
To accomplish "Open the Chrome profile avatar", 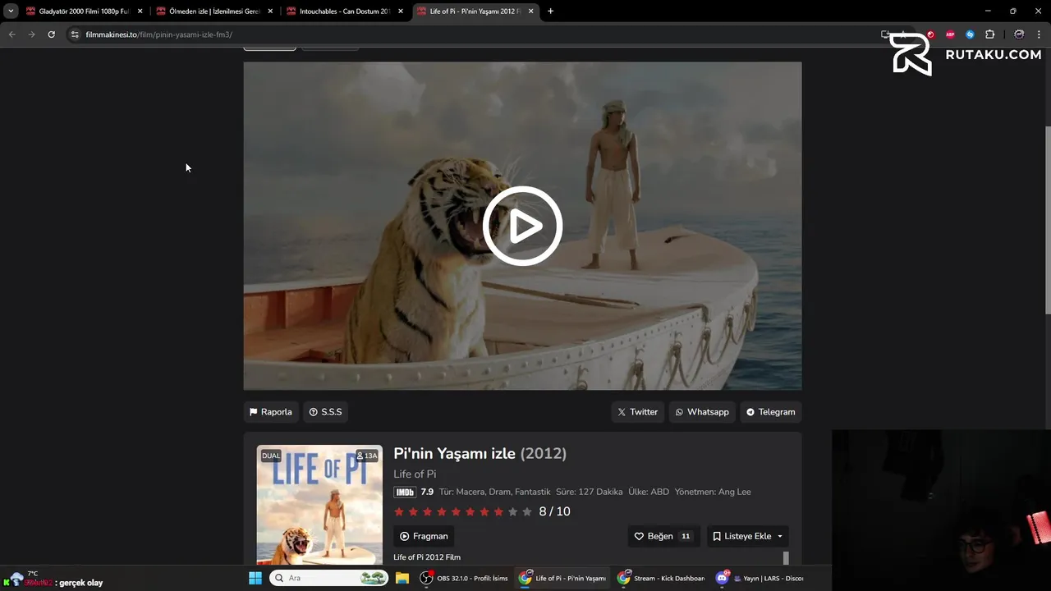I will click(1019, 34).
